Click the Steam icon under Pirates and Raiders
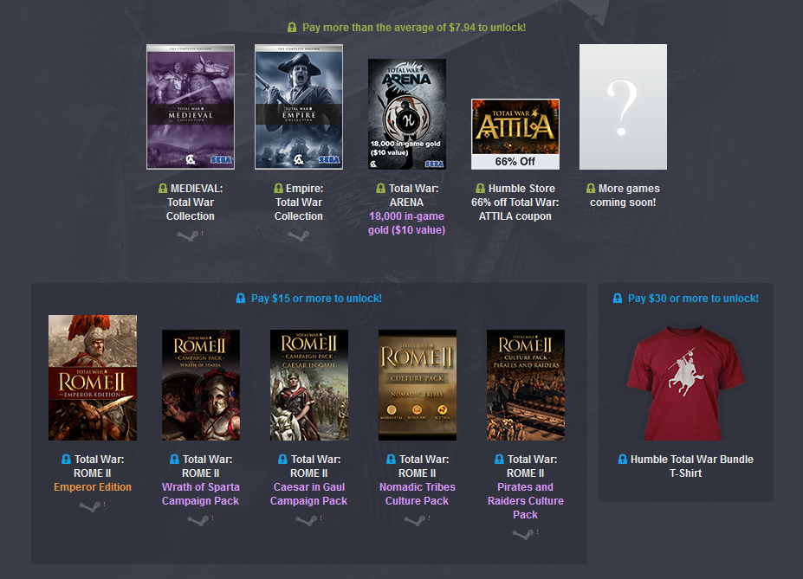803x579 pixels. click(523, 534)
